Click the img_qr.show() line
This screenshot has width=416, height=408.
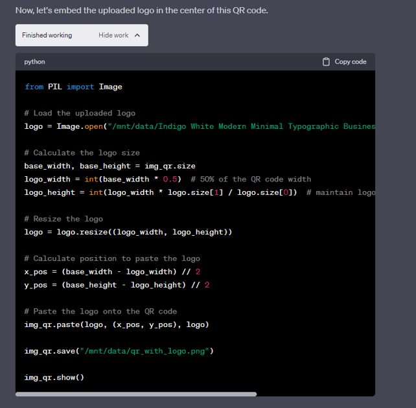coord(54,378)
